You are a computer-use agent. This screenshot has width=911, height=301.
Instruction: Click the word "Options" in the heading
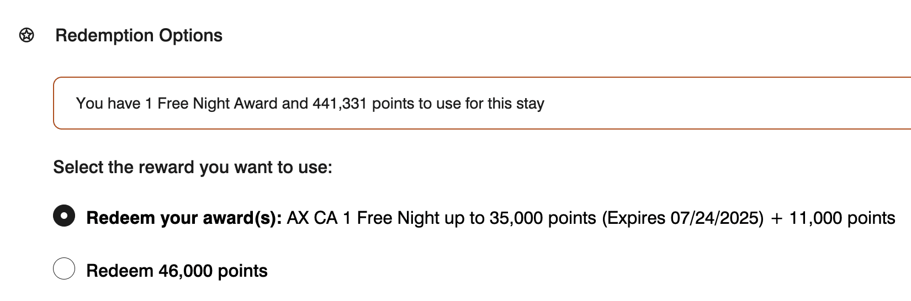(190, 35)
